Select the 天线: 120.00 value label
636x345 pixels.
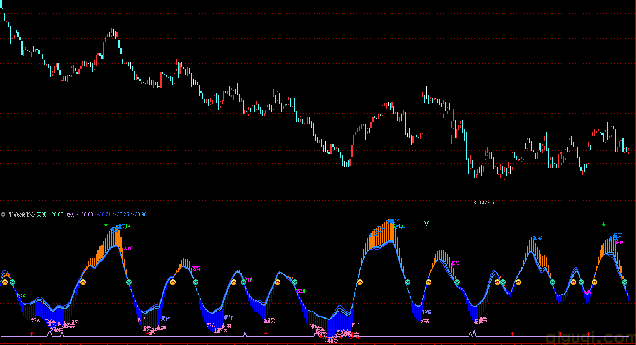[x=50, y=214]
